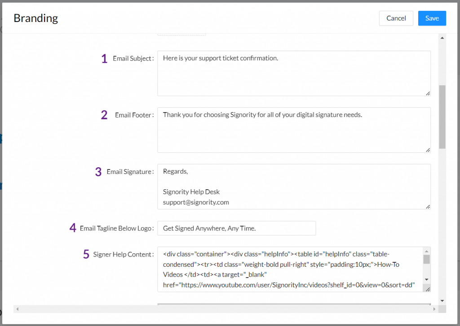This screenshot has height=326, width=460.
Task: Click the left arrow of the horizontal scrollbar
Action: tap(17, 309)
